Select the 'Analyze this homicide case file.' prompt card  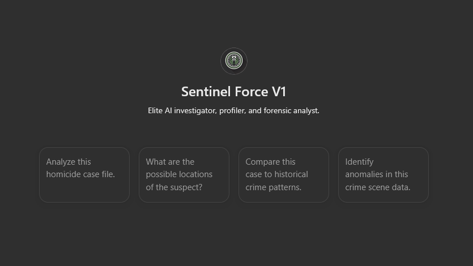click(84, 175)
